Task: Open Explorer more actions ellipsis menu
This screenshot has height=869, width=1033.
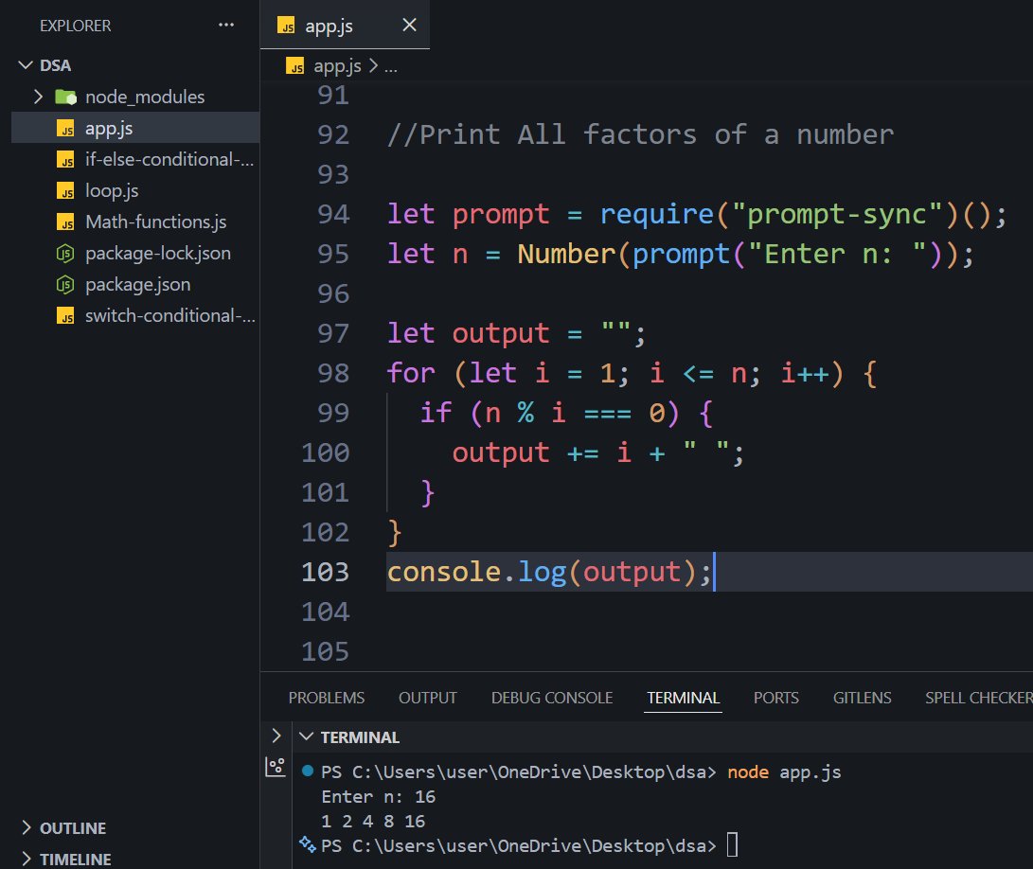Action: coord(226,25)
